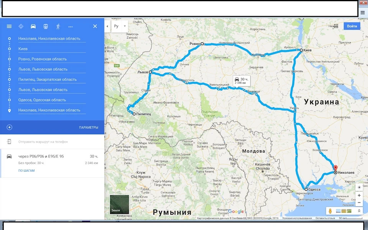The image size is (368, 230).
Task: Click the Ровно waypoint marker on map
Action: coord(202,44)
